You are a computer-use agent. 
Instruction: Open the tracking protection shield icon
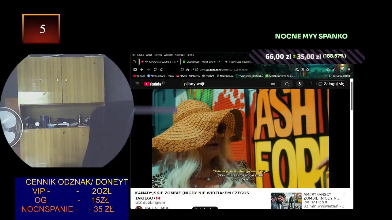pos(182,70)
